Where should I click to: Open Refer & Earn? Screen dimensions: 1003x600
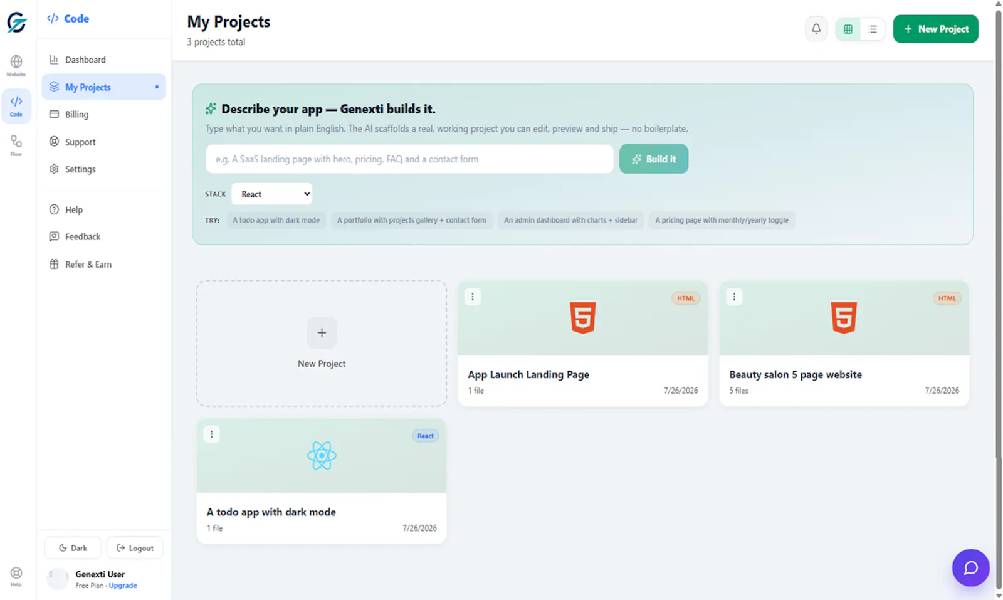tap(103, 264)
